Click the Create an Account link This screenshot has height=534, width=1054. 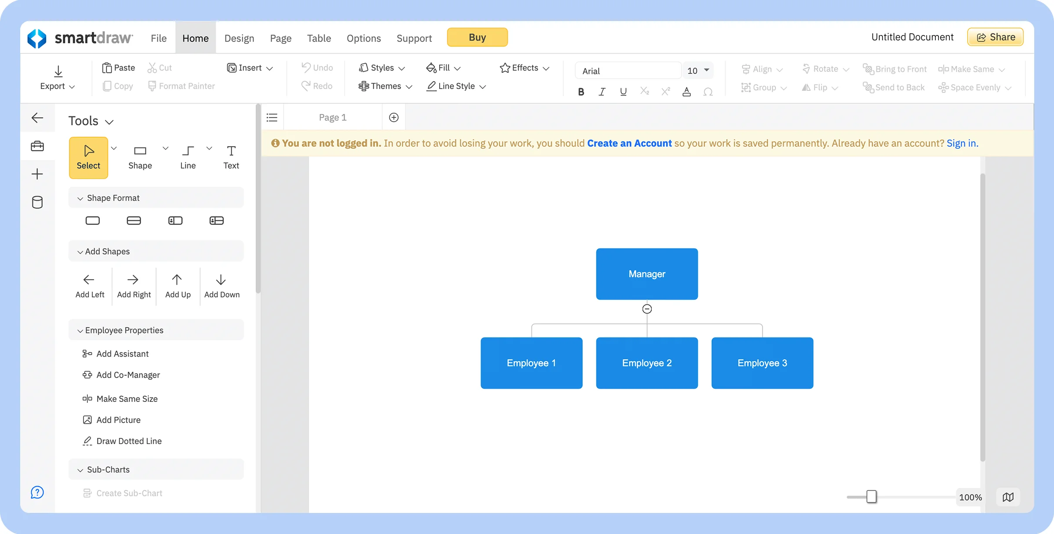click(x=629, y=143)
